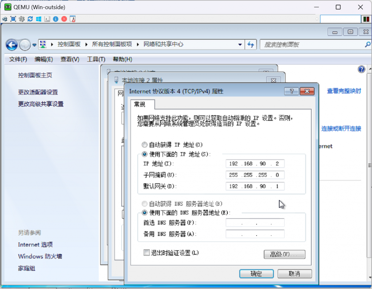Click the address bar refresh icon
The image size is (372, 289).
(x=250, y=44)
